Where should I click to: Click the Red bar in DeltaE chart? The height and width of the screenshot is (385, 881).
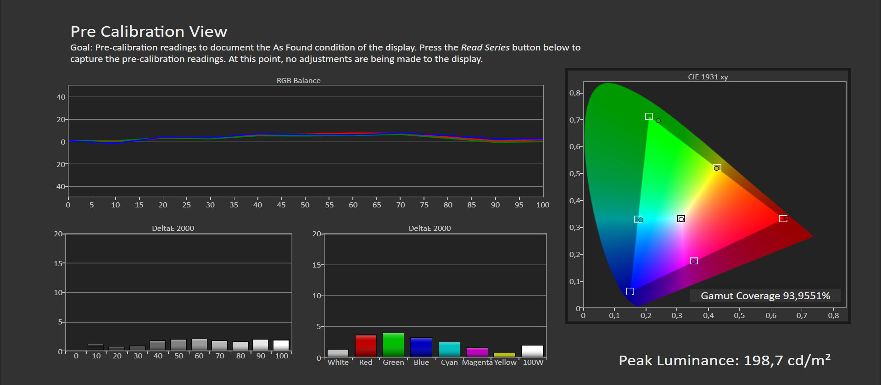click(366, 346)
